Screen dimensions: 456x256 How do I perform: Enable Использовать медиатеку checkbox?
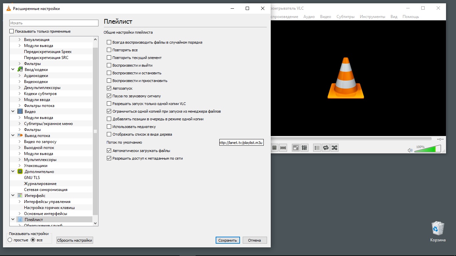[109, 127]
